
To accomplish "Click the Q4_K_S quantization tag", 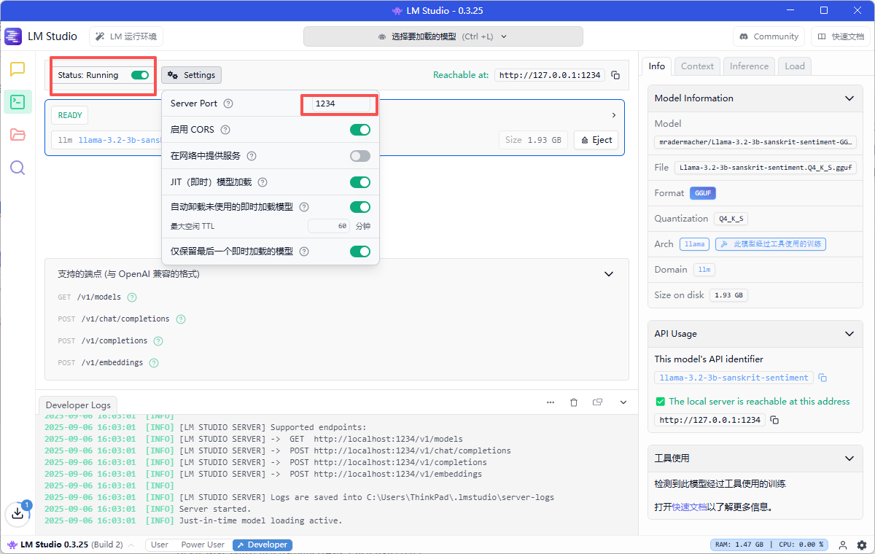I will coord(731,219).
